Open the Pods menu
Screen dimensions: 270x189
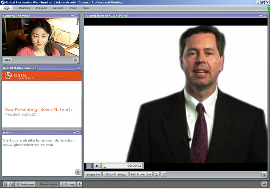73,8
